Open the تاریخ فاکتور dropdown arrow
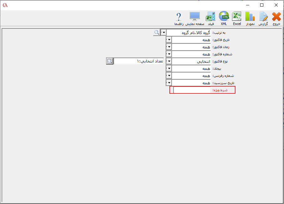The width and height of the screenshot is (284, 204). pos(169,40)
